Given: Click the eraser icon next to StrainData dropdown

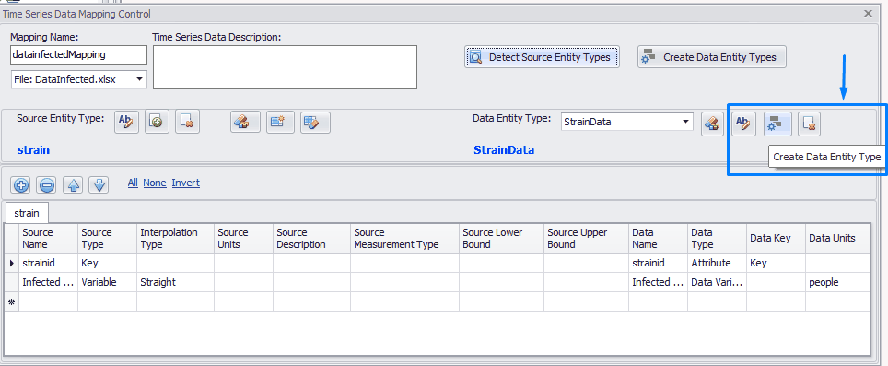Looking at the screenshot, I should tap(712, 124).
